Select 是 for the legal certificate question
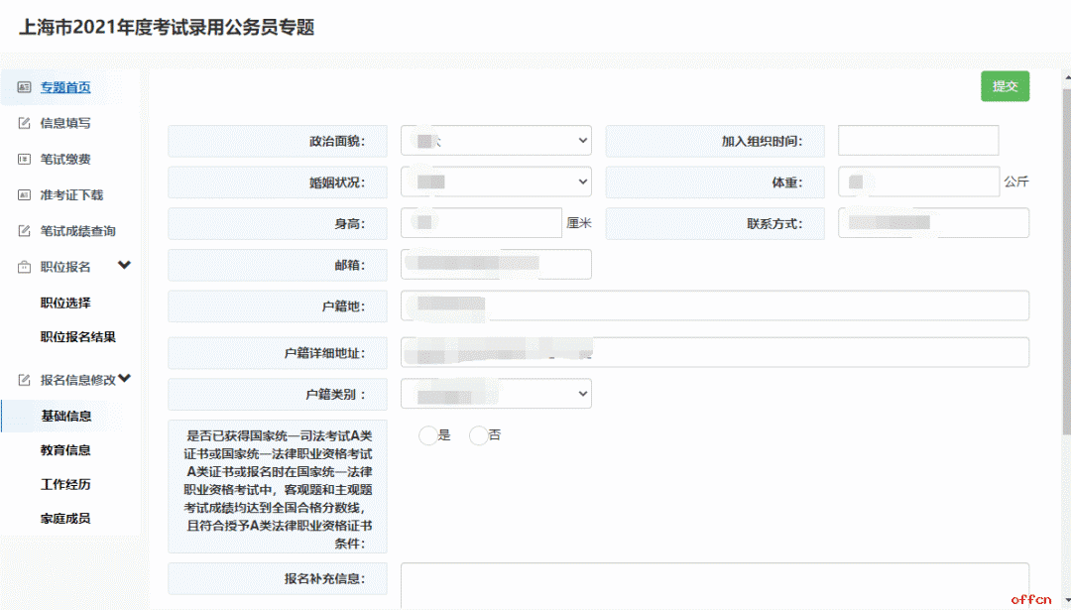 (428, 435)
